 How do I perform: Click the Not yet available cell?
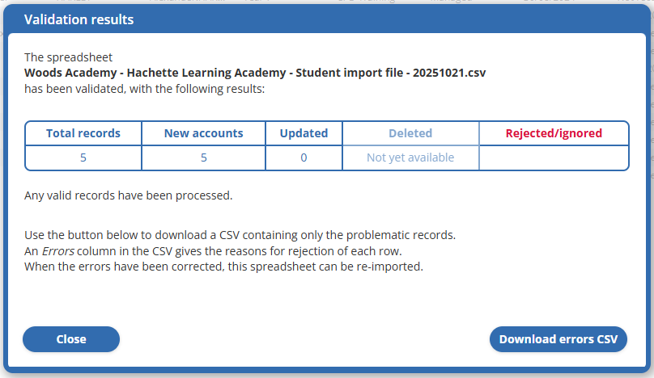pyautogui.click(x=410, y=157)
